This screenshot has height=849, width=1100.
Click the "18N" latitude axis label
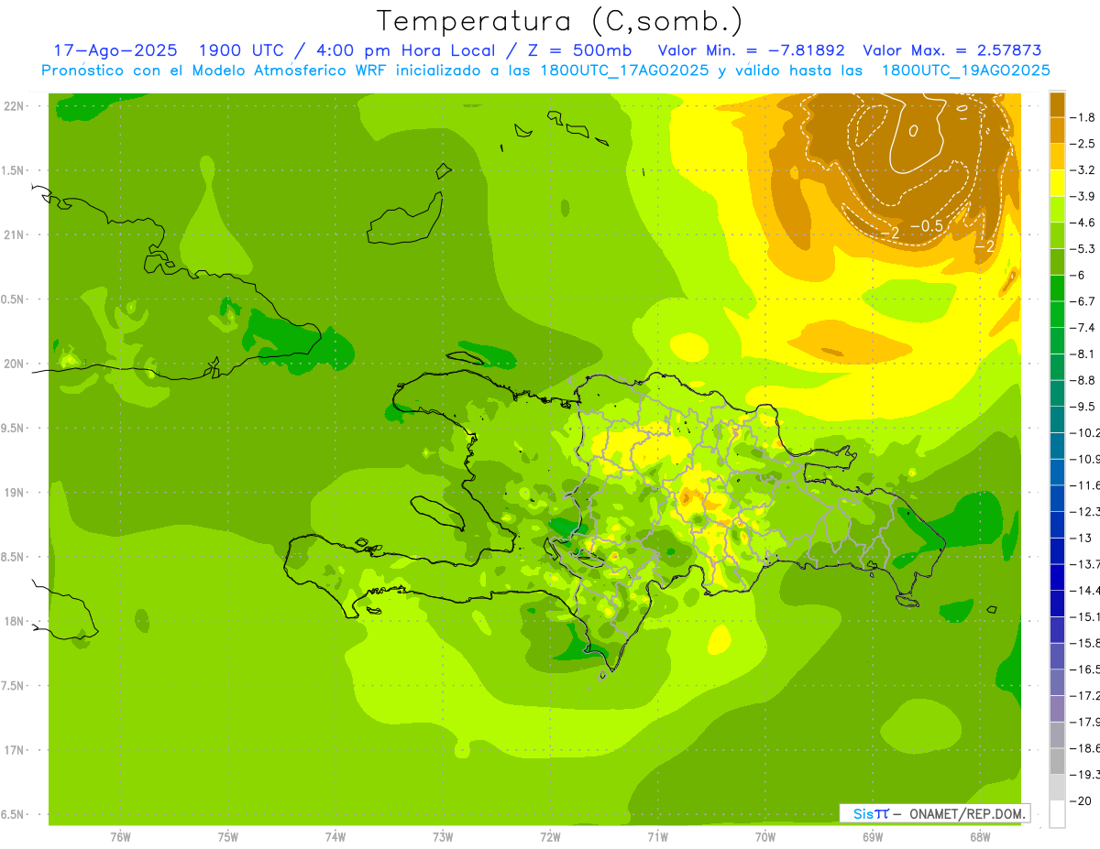click(x=16, y=621)
